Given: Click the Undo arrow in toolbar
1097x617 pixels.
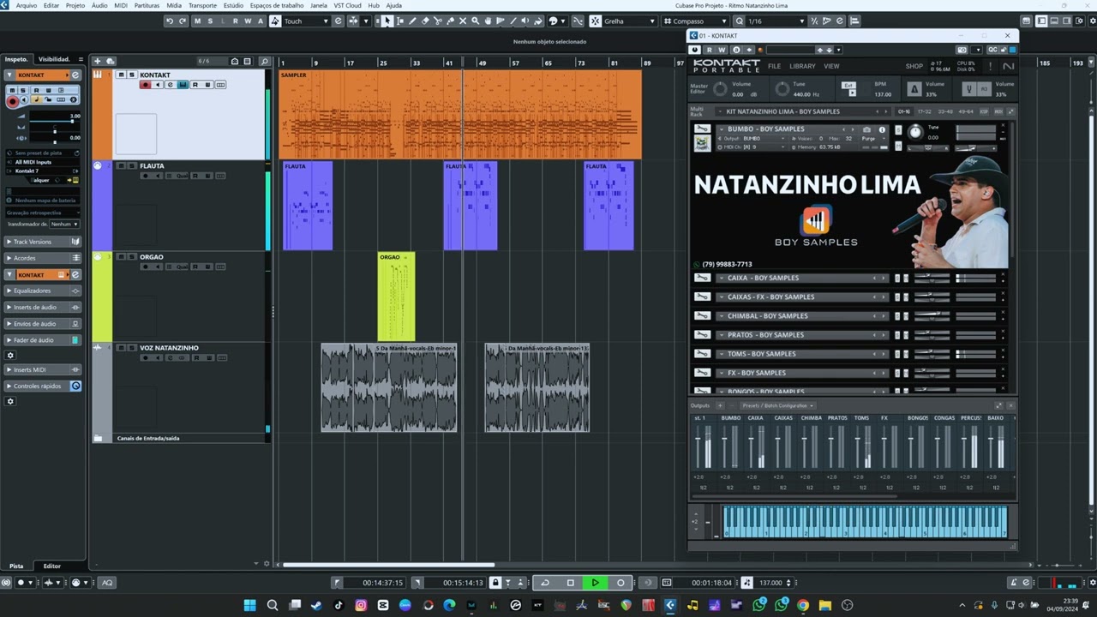Looking at the screenshot, I should tap(170, 21).
